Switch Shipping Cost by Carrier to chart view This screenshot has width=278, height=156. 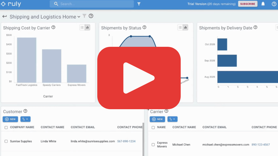click(x=87, y=27)
